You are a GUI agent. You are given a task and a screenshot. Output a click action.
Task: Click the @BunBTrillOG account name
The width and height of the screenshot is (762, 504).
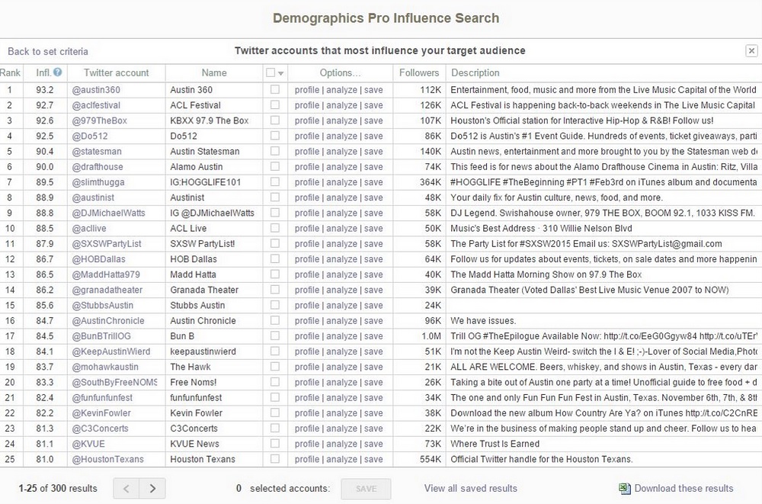click(101, 336)
